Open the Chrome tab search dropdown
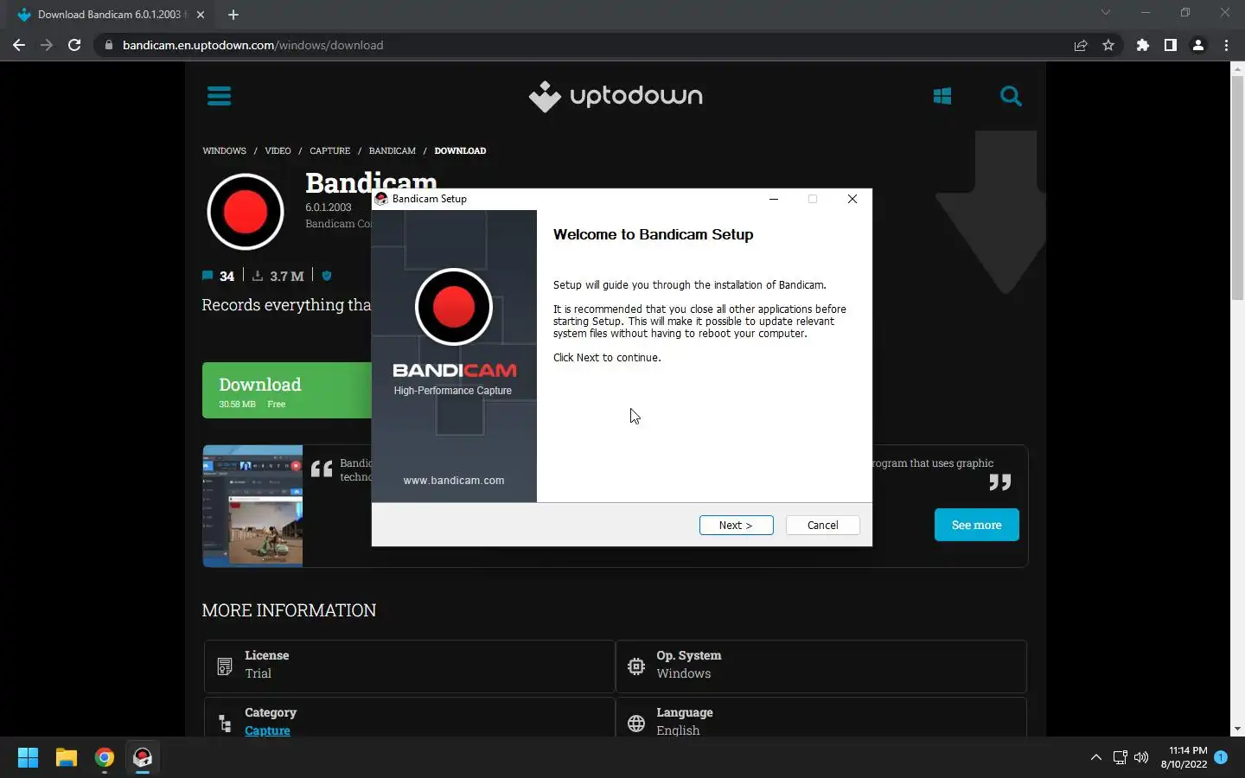 click(1105, 12)
